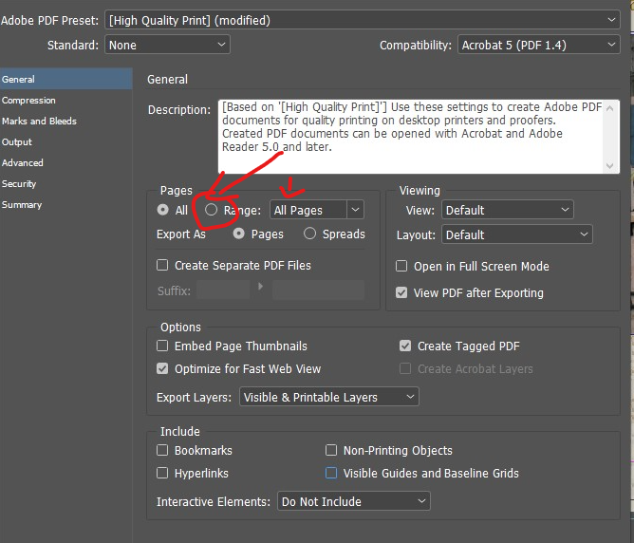Open the Adobe PDF Preset dropdown
The width and height of the screenshot is (634, 543).
(363, 20)
